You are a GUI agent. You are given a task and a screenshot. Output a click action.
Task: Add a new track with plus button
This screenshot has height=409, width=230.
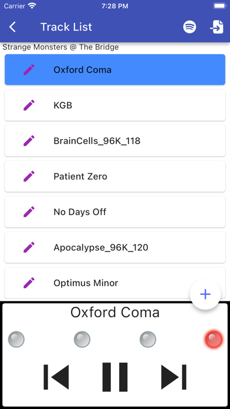pos(205,294)
